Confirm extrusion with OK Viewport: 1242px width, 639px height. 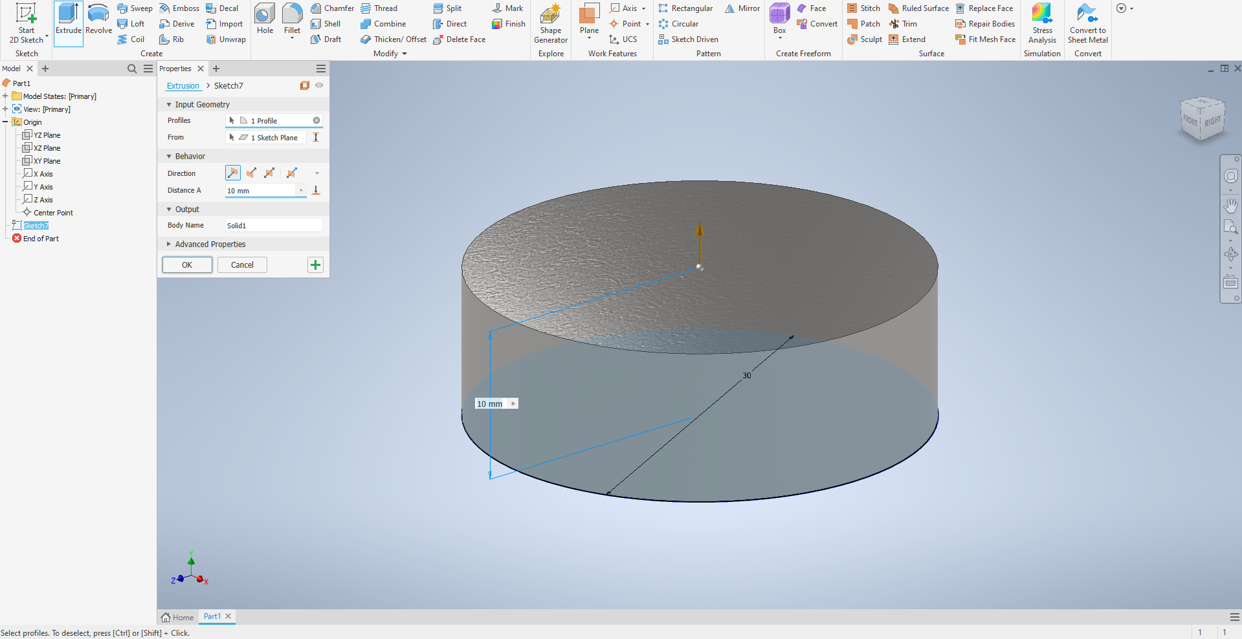187,265
